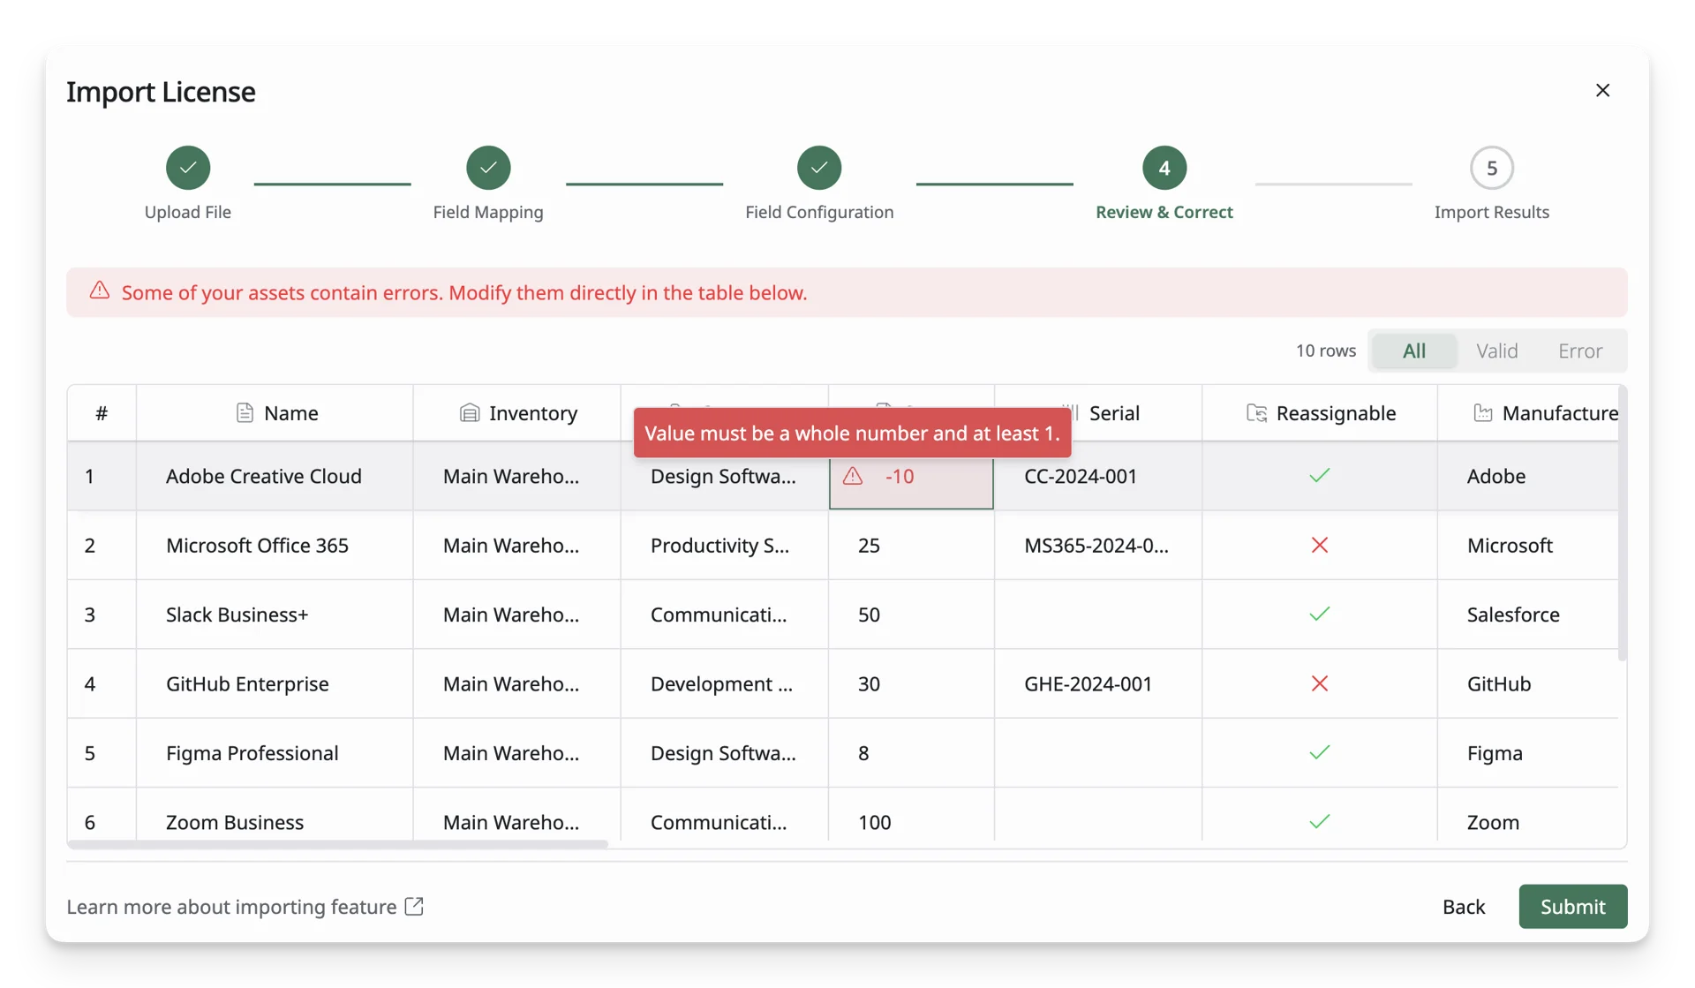Select the Microsoft Office 365 name cell
The height and width of the screenshot is (988, 1695).
point(275,546)
